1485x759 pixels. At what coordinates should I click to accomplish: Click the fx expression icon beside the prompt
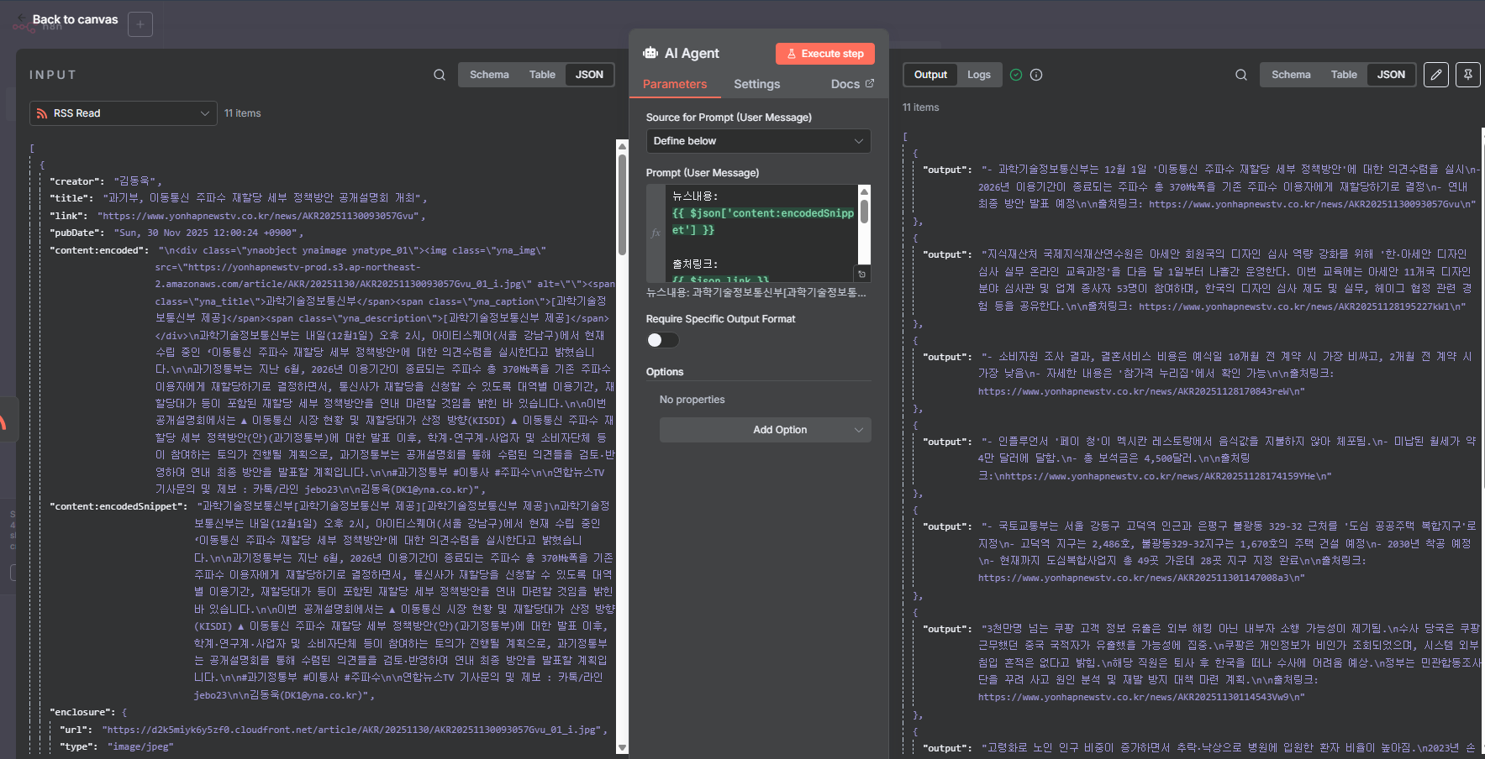click(x=656, y=233)
